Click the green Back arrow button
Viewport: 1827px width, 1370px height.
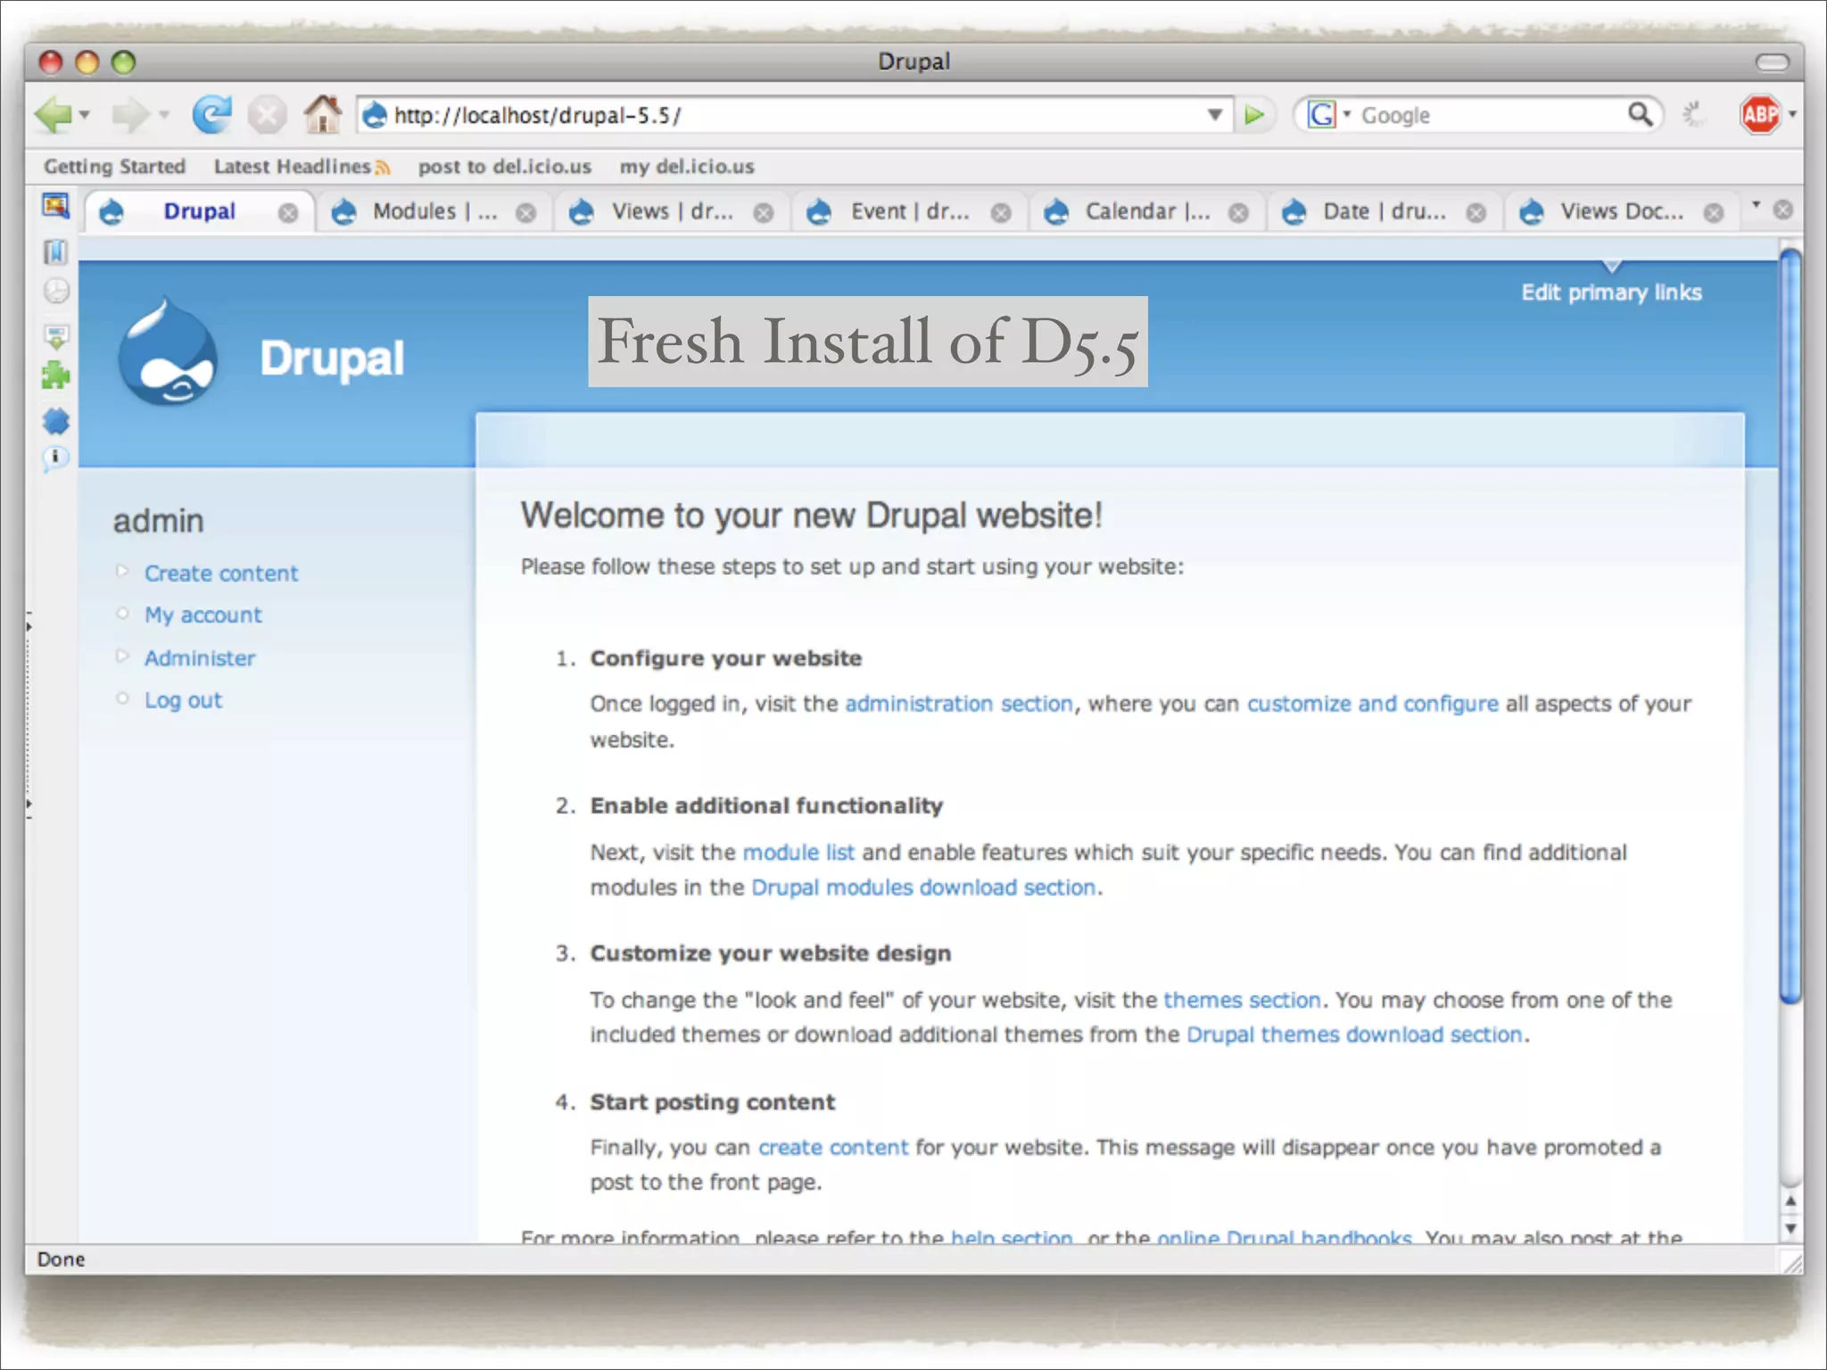tap(54, 115)
